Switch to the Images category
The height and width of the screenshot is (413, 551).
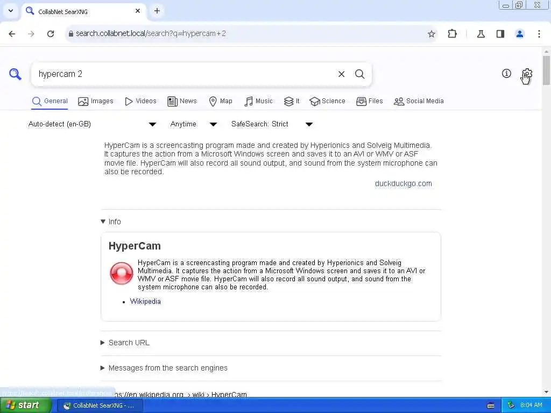click(96, 101)
